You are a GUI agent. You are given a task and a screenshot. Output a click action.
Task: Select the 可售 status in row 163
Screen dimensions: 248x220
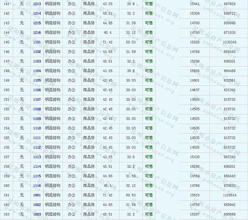pyautogui.click(x=149, y=214)
